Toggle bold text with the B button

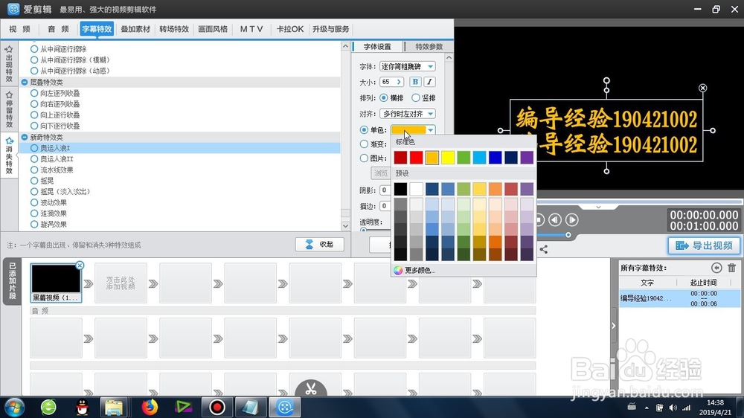pyautogui.click(x=415, y=82)
